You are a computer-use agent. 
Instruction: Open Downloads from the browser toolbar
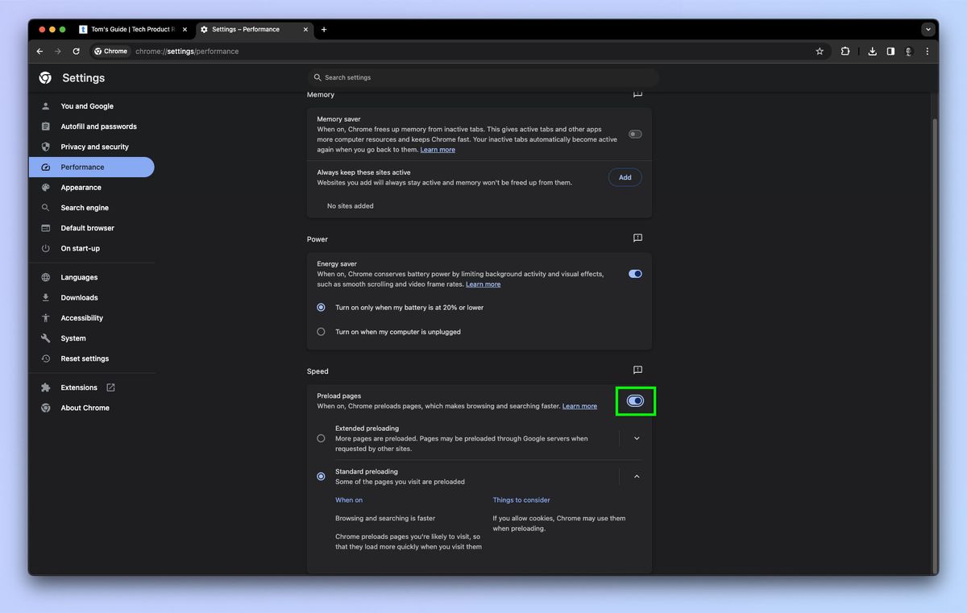click(x=872, y=51)
